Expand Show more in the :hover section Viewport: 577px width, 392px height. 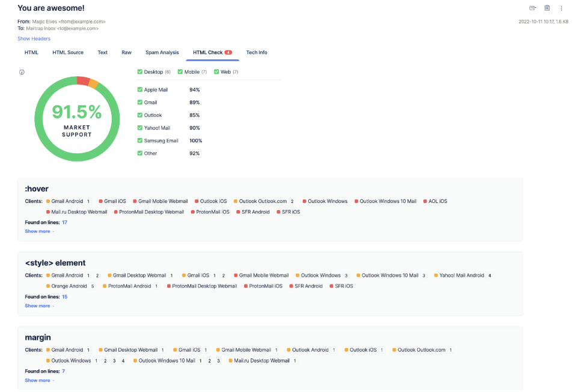[x=37, y=231]
